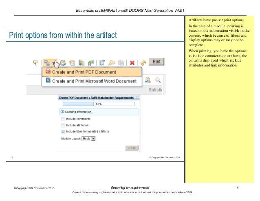Click the Word document icon in the menu

point(48,80)
